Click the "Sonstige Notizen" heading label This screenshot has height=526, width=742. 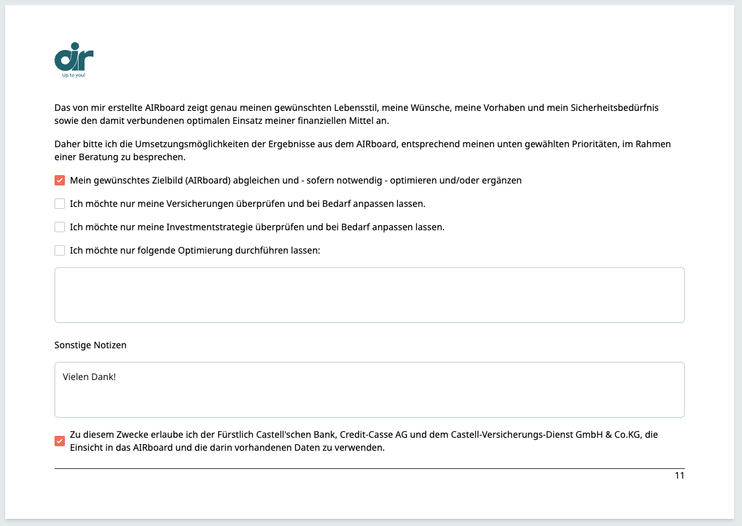click(90, 345)
